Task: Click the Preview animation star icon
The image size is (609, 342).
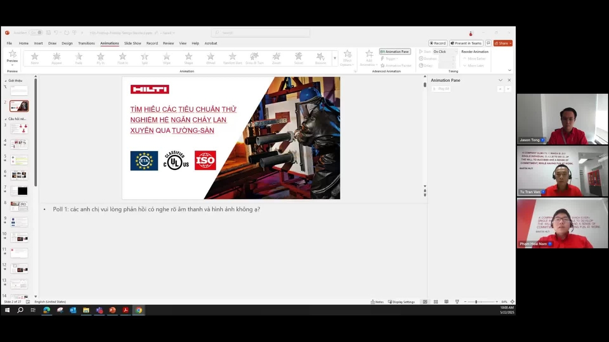Action: coord(12,55)
